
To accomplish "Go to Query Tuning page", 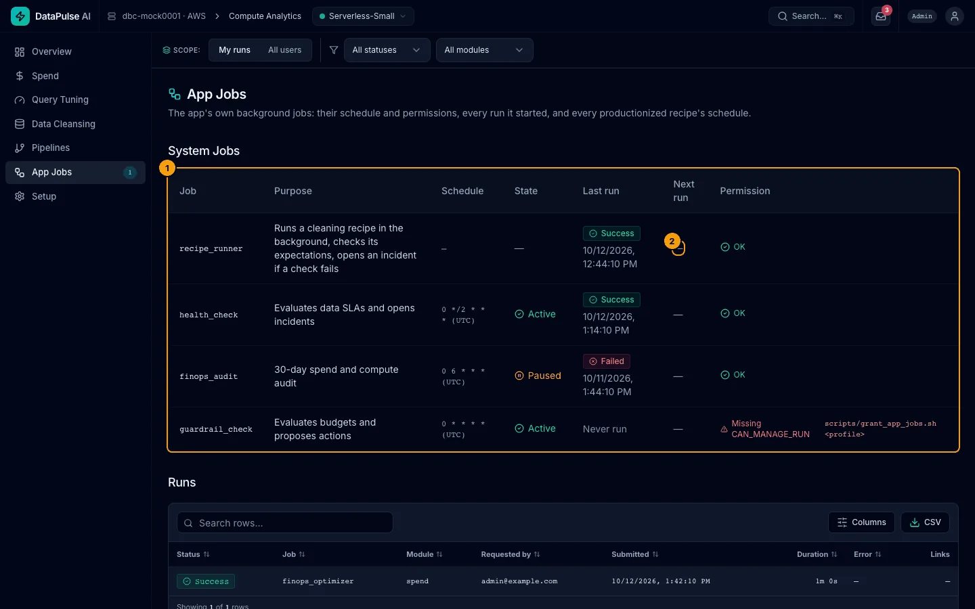I will [75, 100].
